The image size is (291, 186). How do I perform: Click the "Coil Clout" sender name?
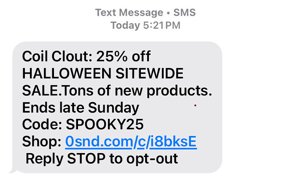[x=56, y=56]
